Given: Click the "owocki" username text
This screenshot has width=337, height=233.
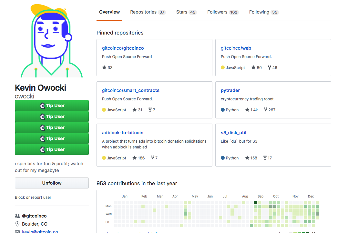Looking at the screenshot, I should click(25, 96).
